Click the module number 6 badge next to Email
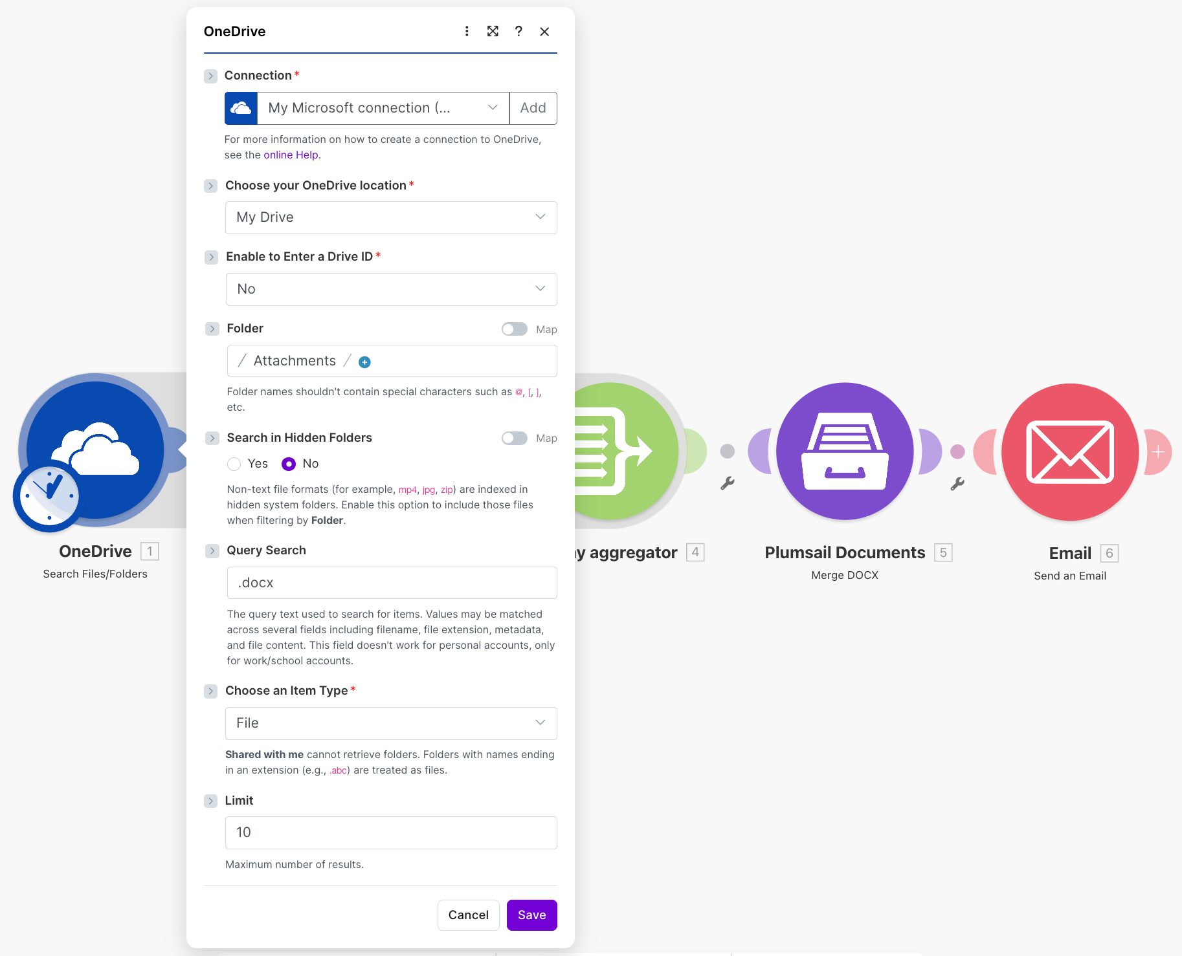 pos(1110,554)
